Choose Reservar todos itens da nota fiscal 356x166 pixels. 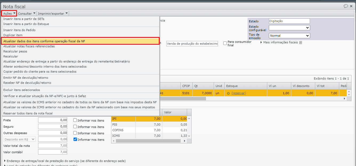80,113
